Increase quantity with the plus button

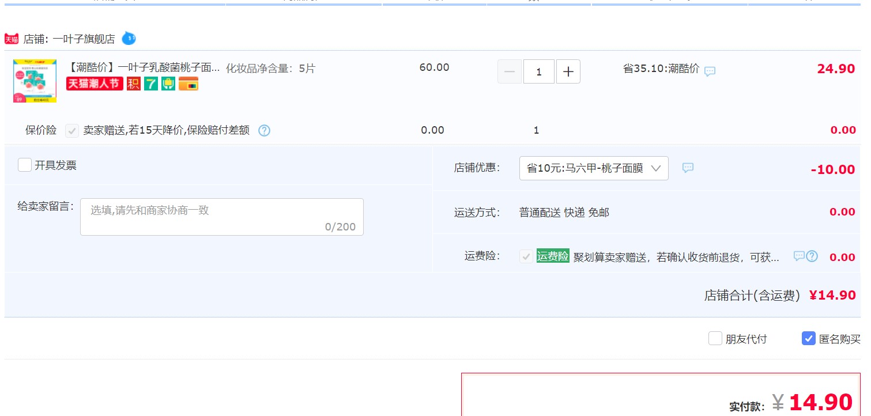568,71
